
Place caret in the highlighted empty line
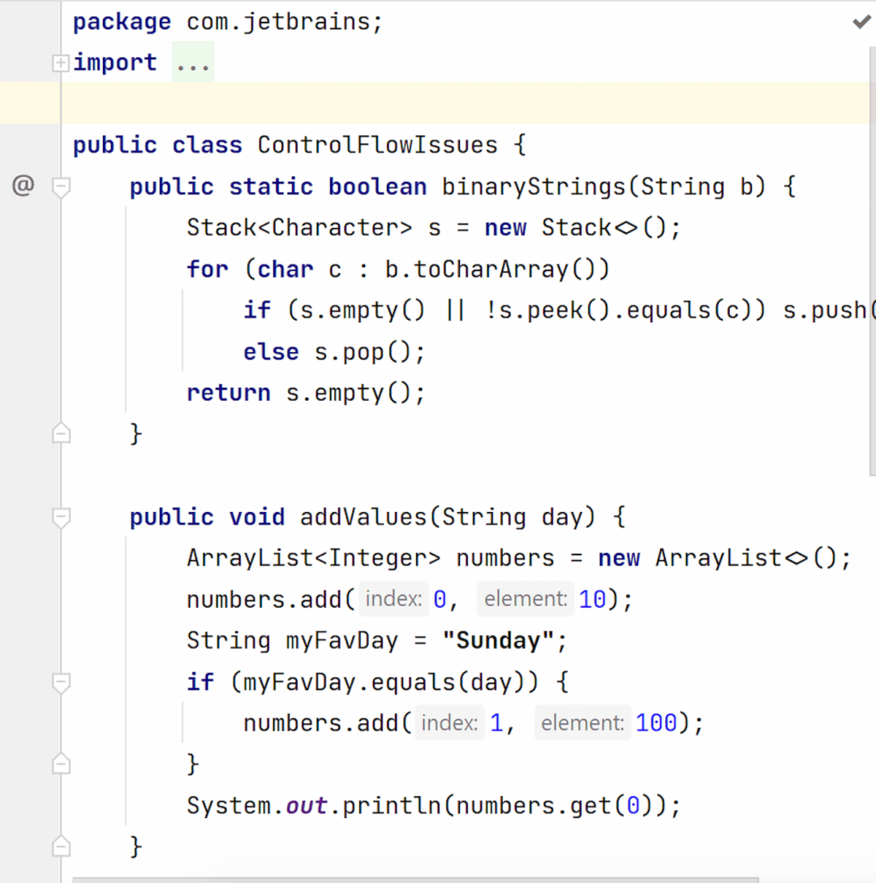pyautogui.click(x=406, y=104)
